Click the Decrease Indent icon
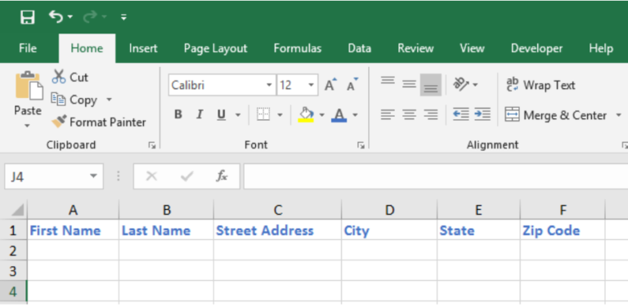Image resolution: width=628 pixels, height=307 pixels. point(460,115)
